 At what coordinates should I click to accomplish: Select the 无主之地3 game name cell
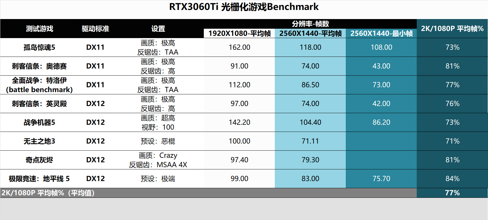pyautogui.click(x=39, y=141)
